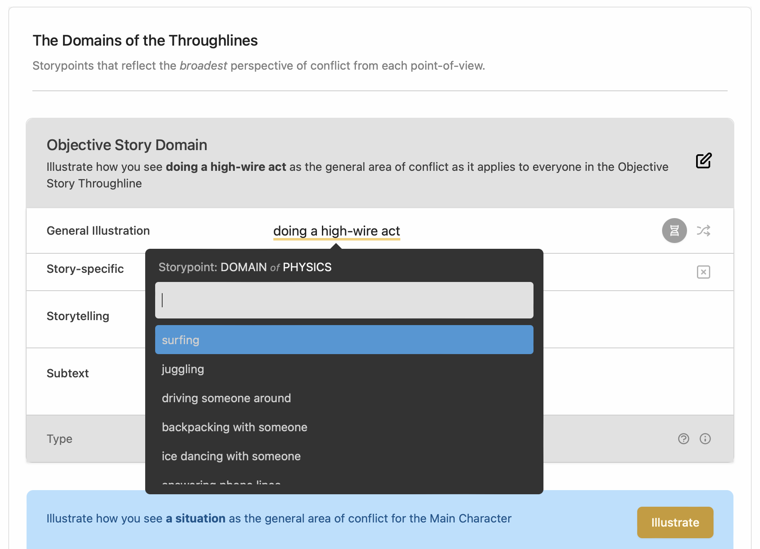This screenshot has width=760, height=549.
Task: Select the Subtext row label
Action: (x=68, y=373)
